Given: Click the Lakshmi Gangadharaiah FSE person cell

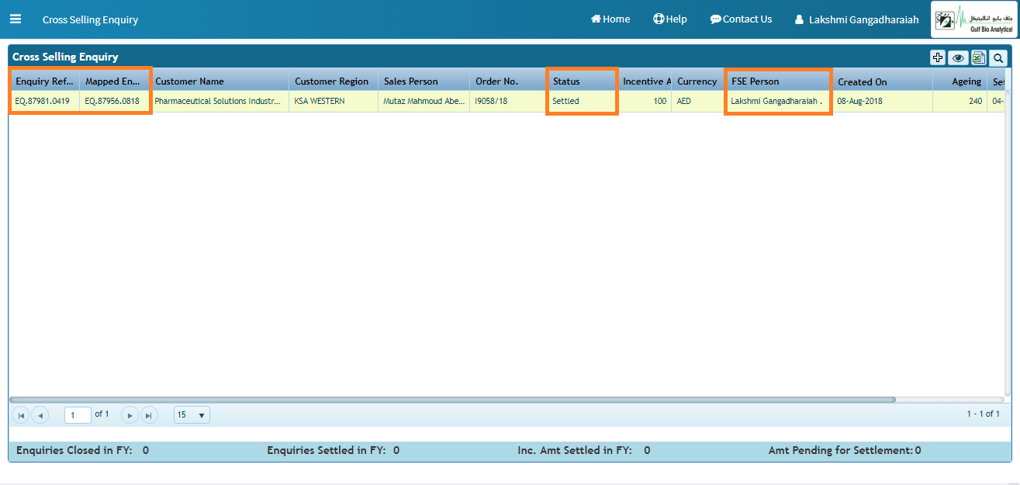Looking at the screenshot, I should pos(778,102).
